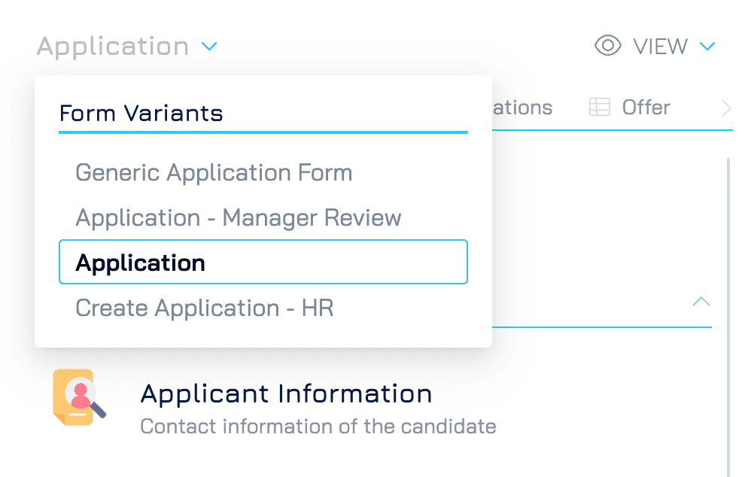Select the Generic Application Form variant

click(214, 172)
